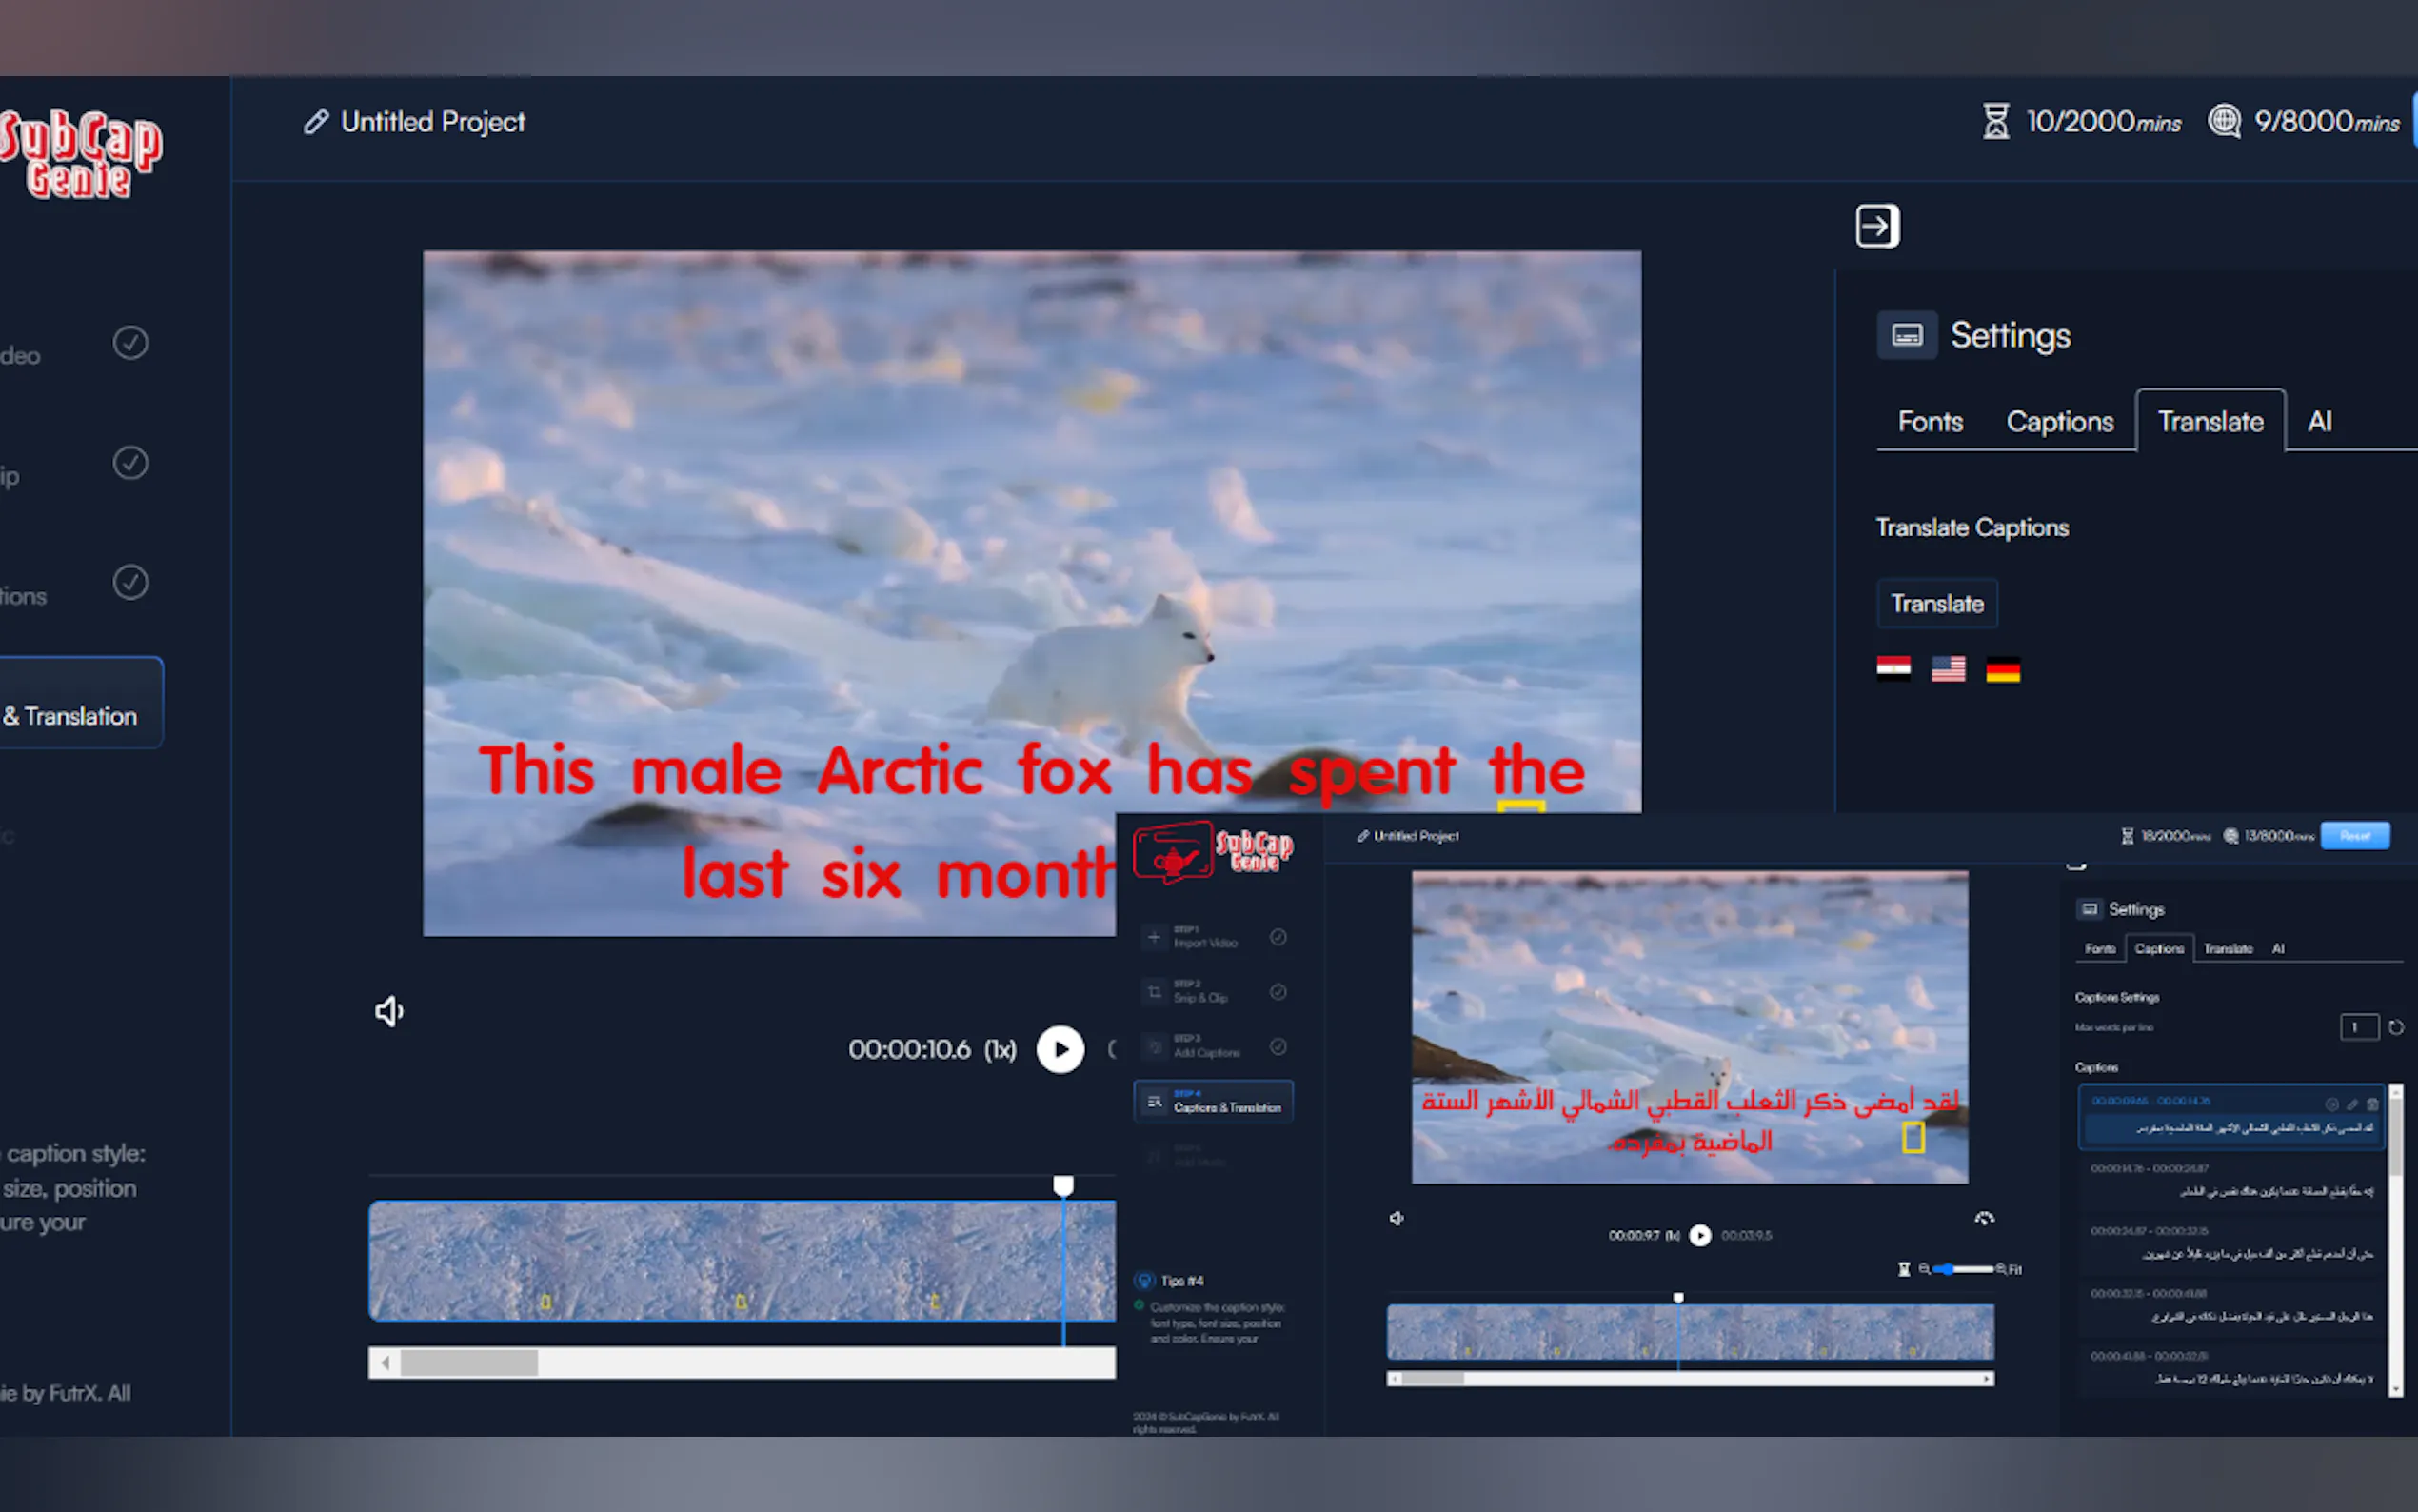Screen dimensions: 2418x1512
Task: Open the large Captions settings tab
Action: tap(2059, 422)
